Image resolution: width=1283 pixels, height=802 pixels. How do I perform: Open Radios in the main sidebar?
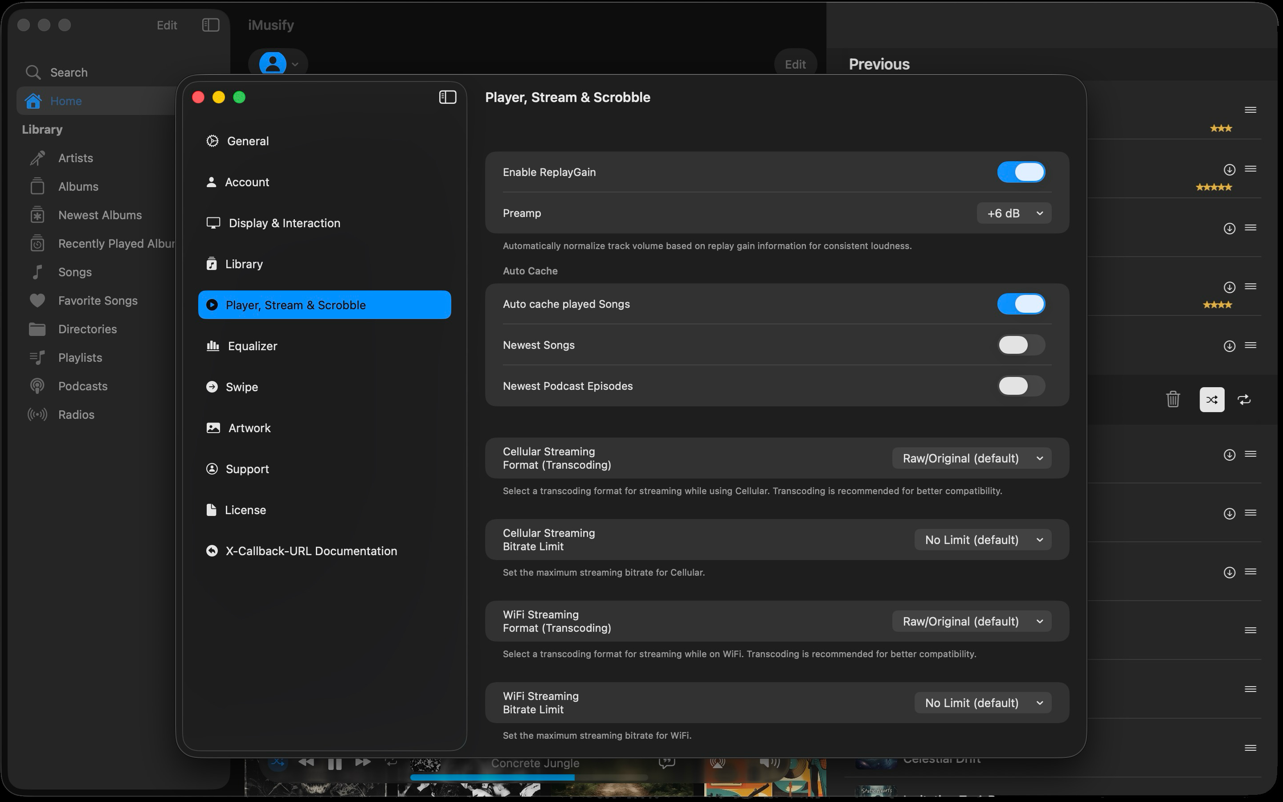click(76, 415)
